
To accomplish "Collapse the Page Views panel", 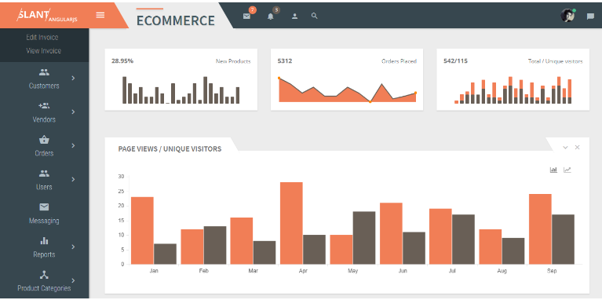I will coord(565,148).
